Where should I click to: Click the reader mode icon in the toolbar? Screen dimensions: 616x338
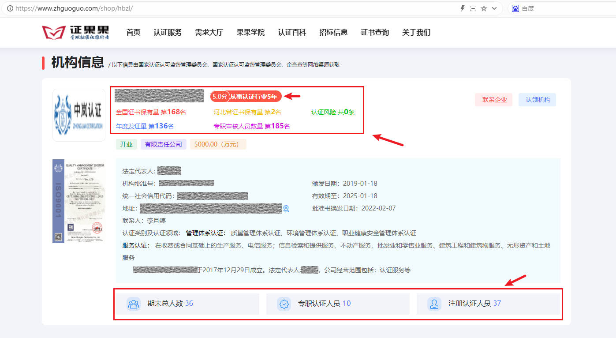[x=473, y=8]
